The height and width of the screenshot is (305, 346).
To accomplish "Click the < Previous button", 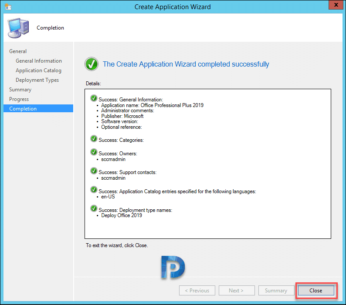I will (197, 291).
